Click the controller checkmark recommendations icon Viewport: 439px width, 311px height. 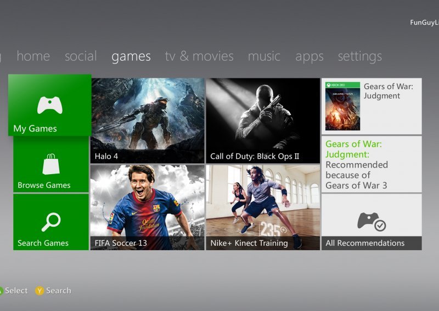tap(372, 222)
